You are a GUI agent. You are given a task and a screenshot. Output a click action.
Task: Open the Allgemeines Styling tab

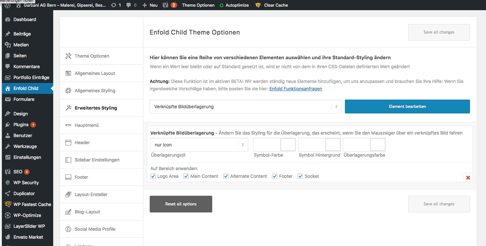coord(101,91)
